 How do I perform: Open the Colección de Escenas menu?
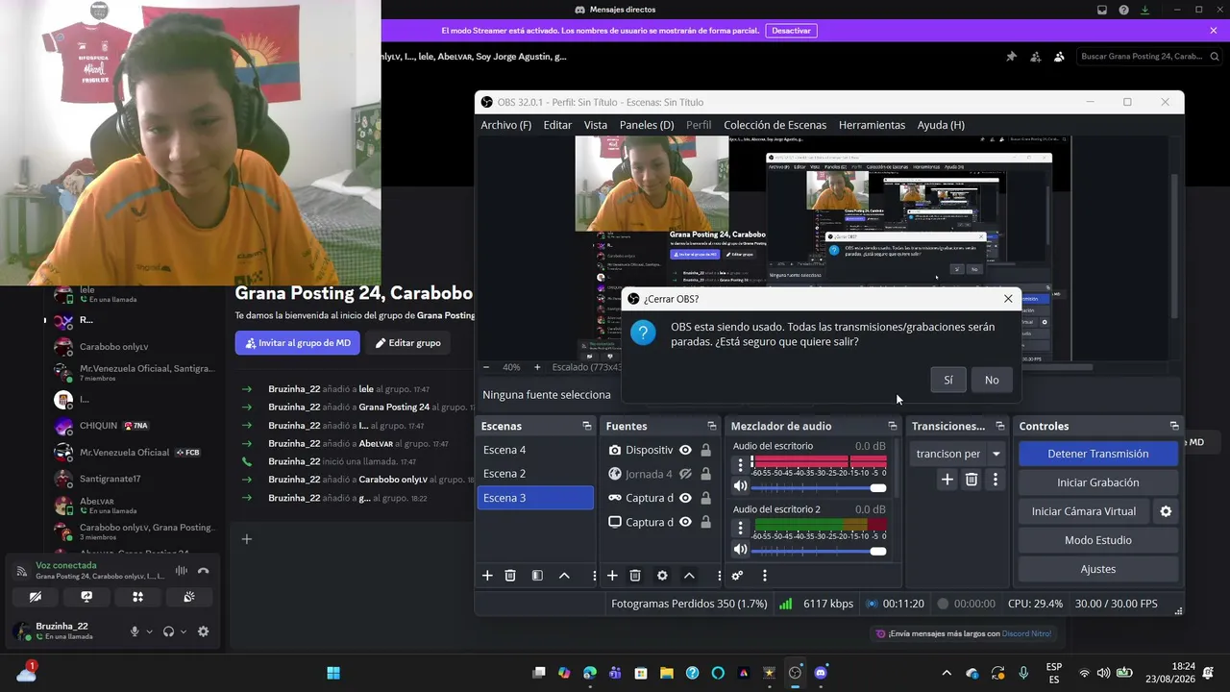[775, 125]
